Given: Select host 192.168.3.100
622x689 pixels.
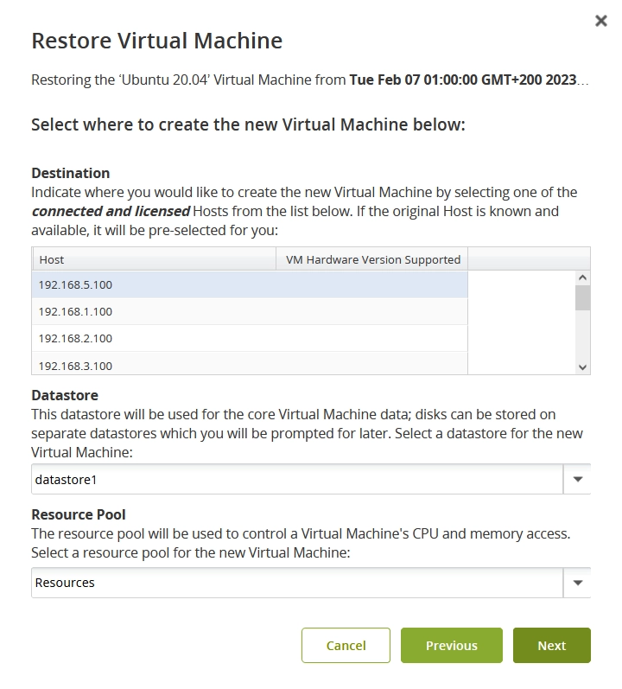Looking at the screenshot, I should click(x=250, y=363).
